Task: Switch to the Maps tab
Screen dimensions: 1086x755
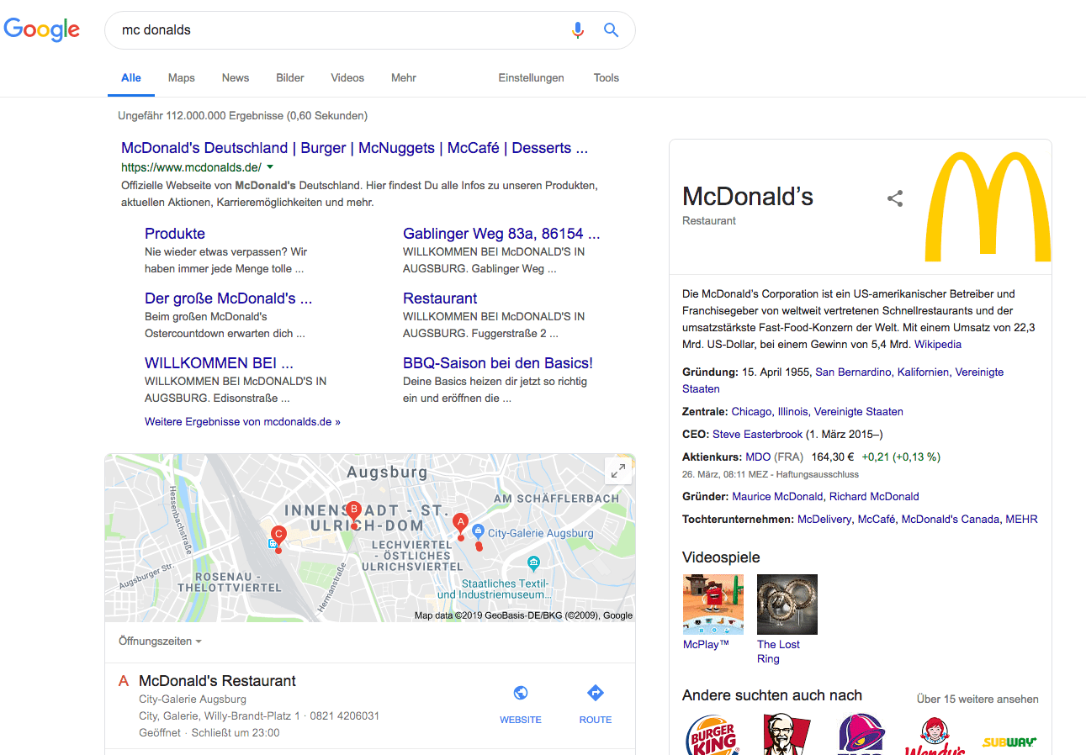Action: 181,78
